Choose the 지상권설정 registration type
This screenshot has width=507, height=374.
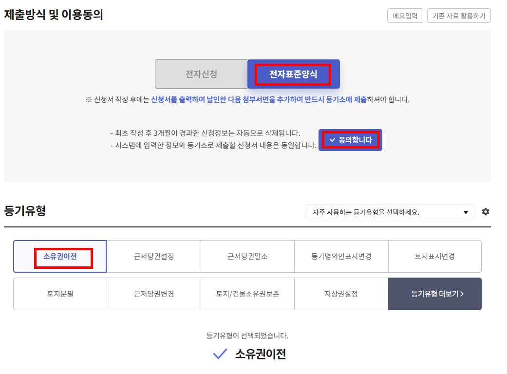tap(341, 294)
